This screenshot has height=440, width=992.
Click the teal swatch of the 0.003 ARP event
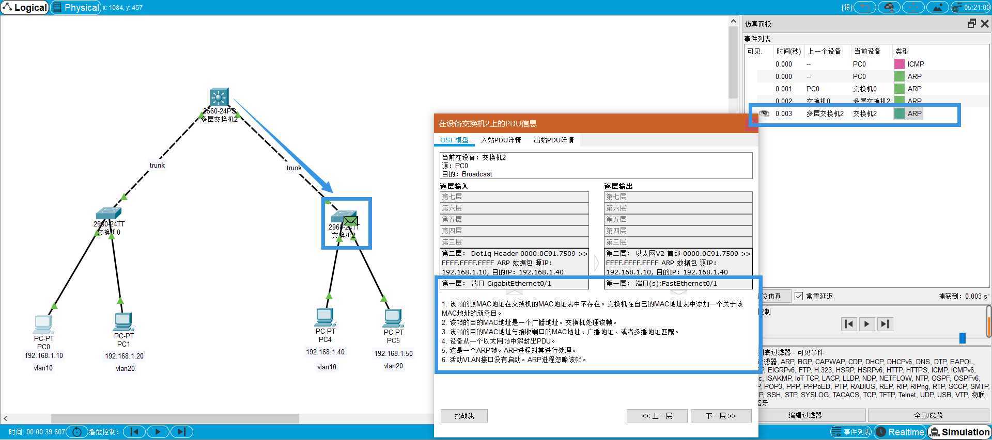tap(900, 113)
